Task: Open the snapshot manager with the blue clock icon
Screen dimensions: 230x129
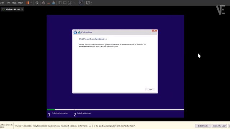Action: point(54,3)
